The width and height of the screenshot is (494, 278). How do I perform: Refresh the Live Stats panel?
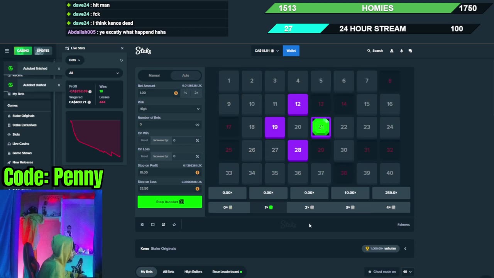tap(121, 60)
